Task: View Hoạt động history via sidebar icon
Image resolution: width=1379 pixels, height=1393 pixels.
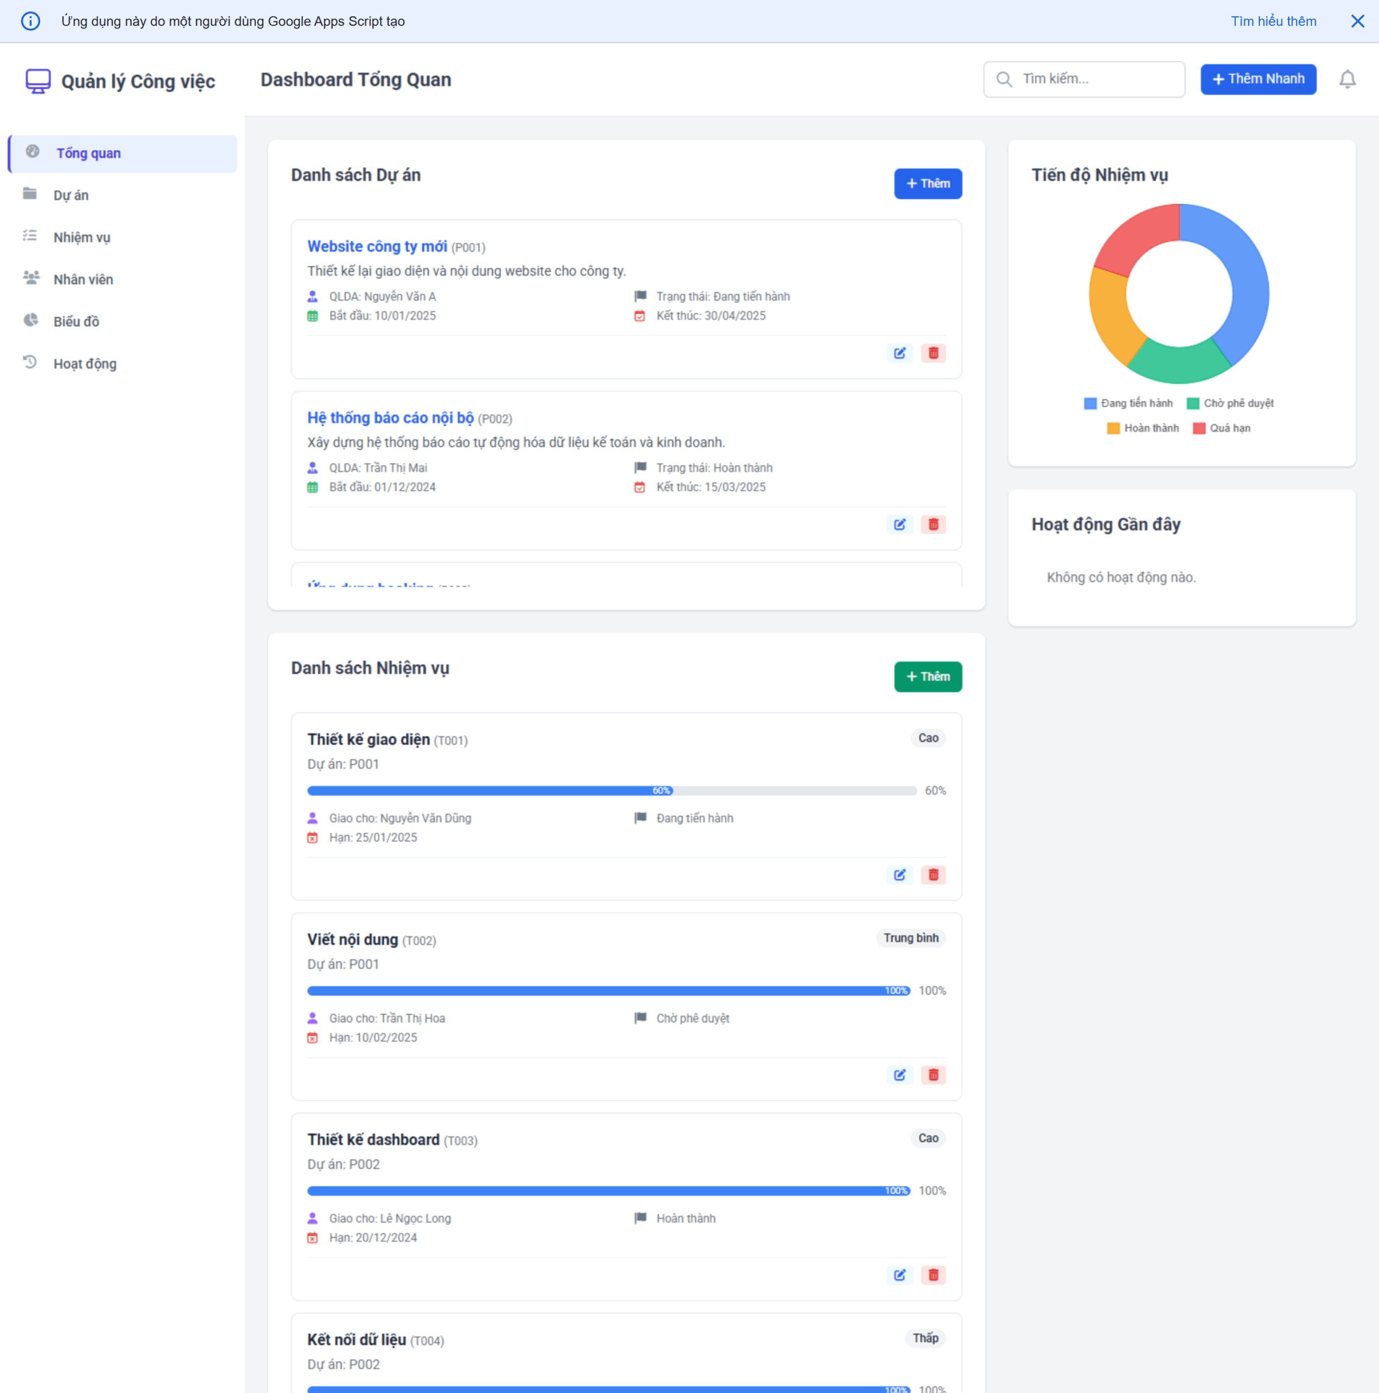Action: [29, 363]
